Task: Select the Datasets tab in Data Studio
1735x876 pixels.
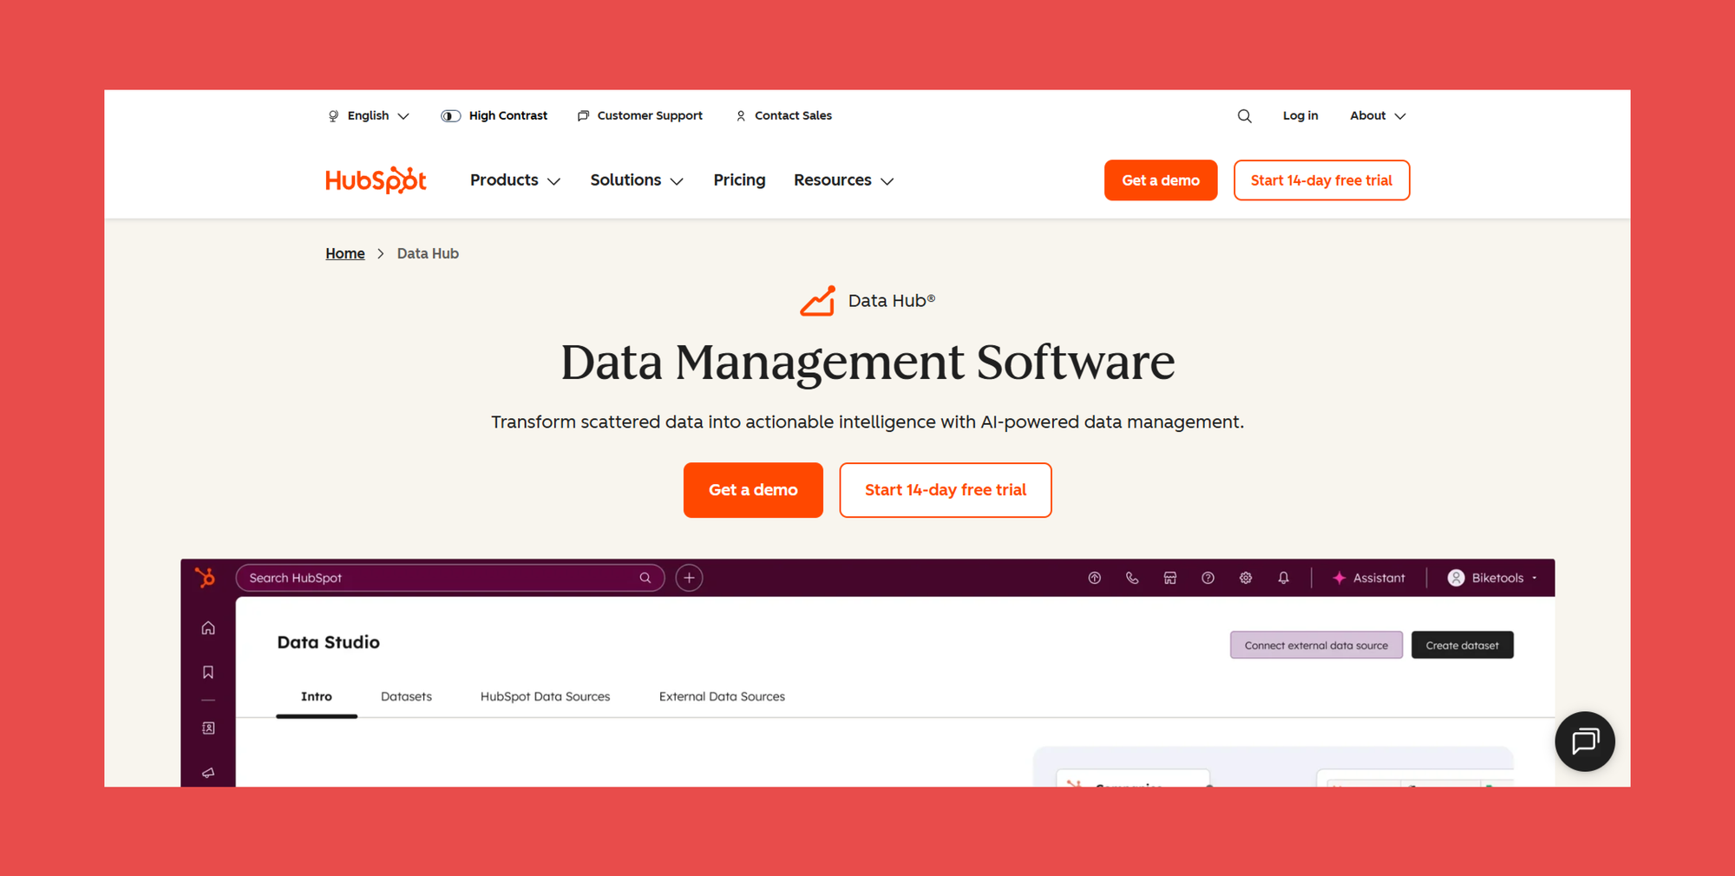Action: 405,696
